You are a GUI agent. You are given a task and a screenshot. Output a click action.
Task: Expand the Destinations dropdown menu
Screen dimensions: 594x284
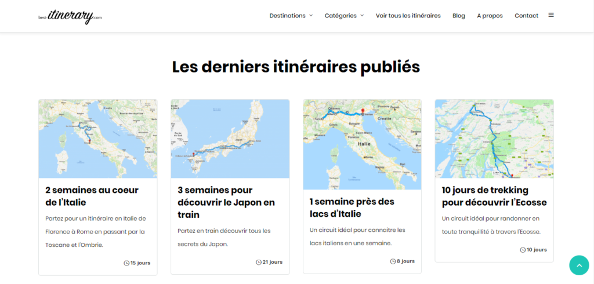pos(291,16)
